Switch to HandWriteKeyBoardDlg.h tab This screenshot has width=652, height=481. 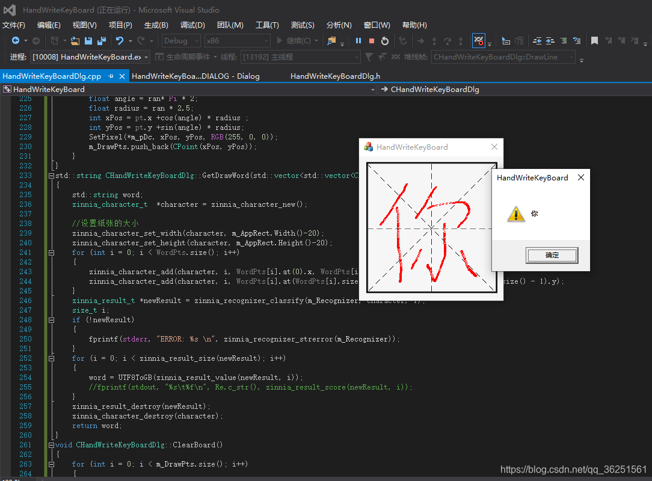335,76
